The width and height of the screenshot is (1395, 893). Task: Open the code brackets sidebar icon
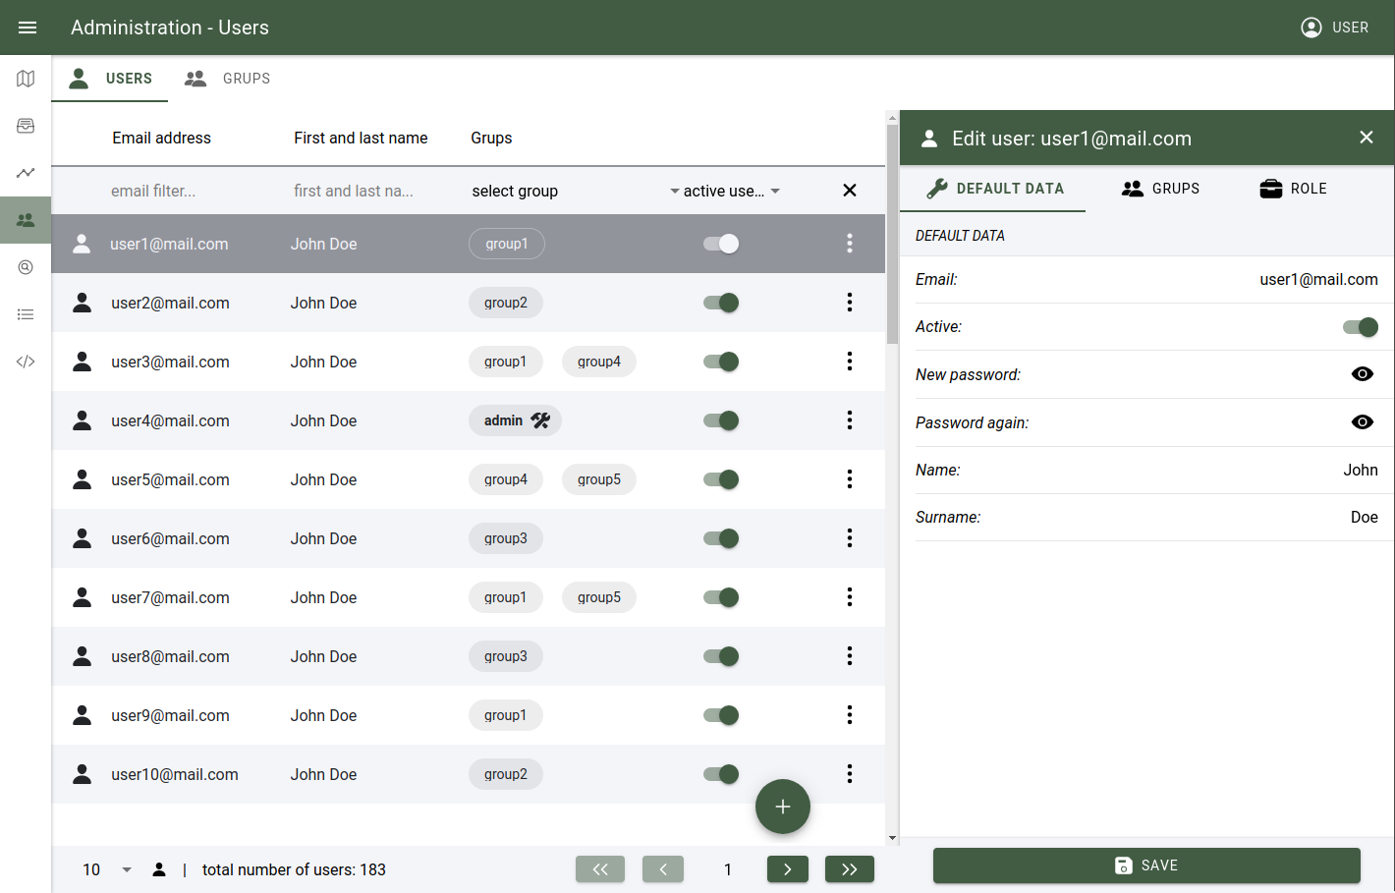coord(26,362)
